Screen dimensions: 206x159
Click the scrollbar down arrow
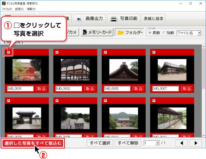tap(204, 135)
